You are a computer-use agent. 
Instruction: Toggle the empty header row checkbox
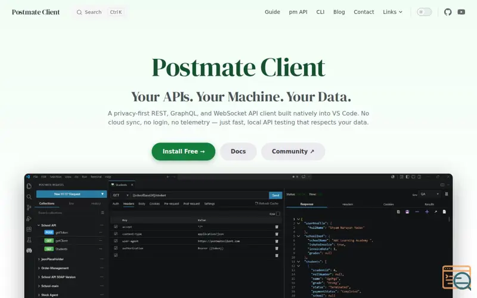[116, 255]
